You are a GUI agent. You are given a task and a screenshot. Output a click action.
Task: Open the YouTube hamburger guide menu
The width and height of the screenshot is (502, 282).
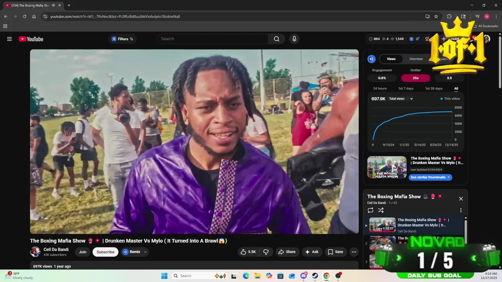9,39
